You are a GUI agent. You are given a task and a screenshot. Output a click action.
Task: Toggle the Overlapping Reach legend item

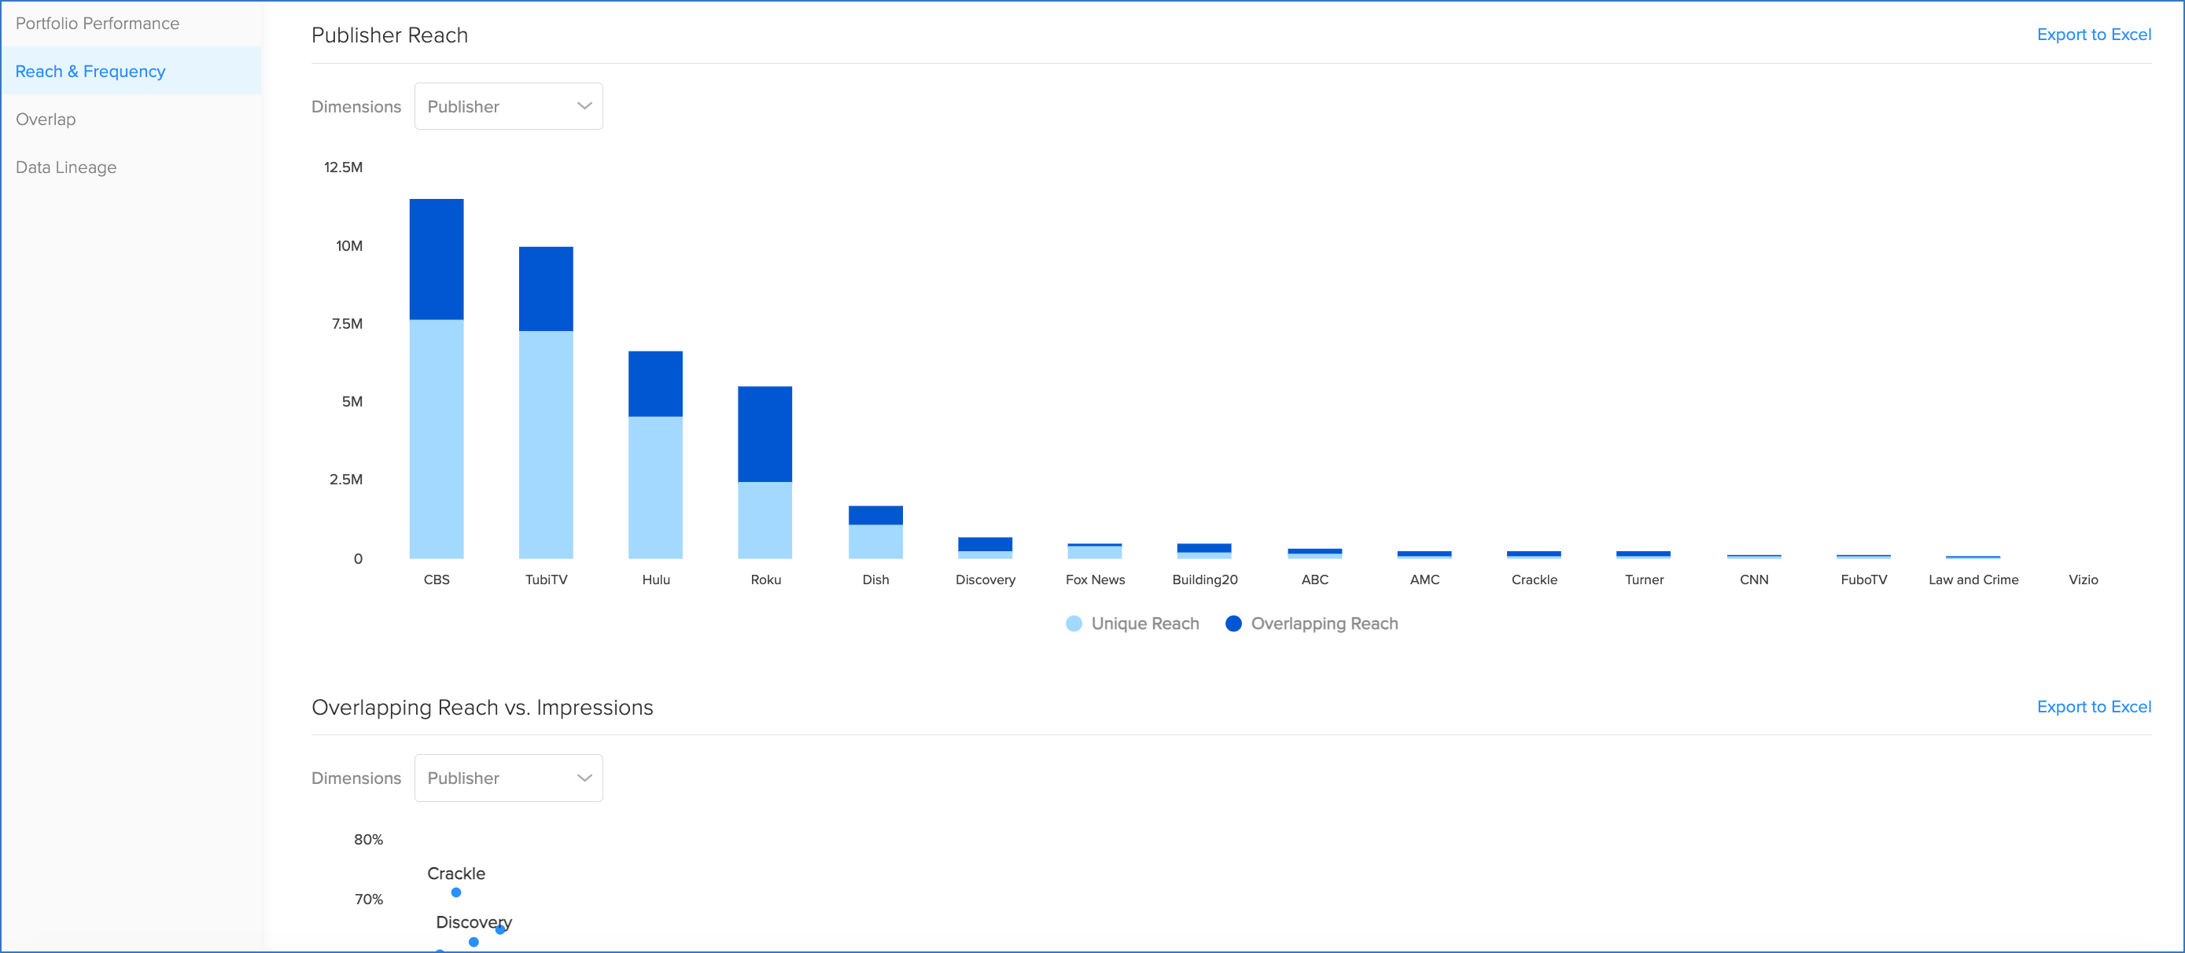(x=1323, y=624)
